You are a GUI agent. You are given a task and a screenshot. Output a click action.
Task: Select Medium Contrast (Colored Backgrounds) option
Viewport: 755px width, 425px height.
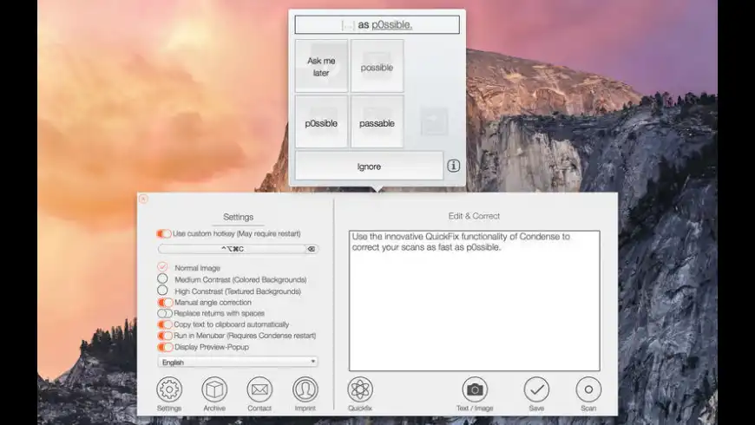162,278
